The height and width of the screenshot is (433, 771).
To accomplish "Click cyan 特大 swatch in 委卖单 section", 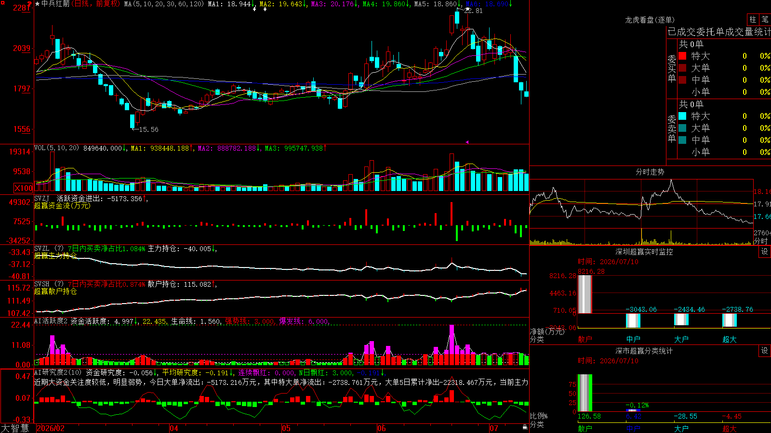I will (x=682, y=116).
